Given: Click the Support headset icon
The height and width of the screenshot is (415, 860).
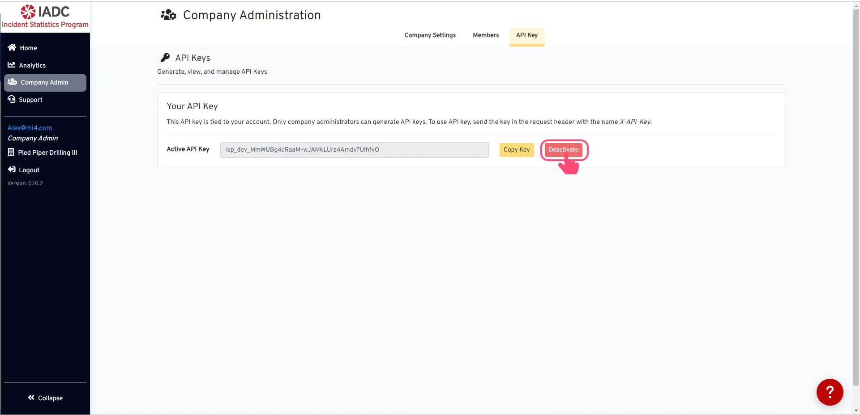Looking at the screenshot, I should pyautogui.click(x=12, y=99).
